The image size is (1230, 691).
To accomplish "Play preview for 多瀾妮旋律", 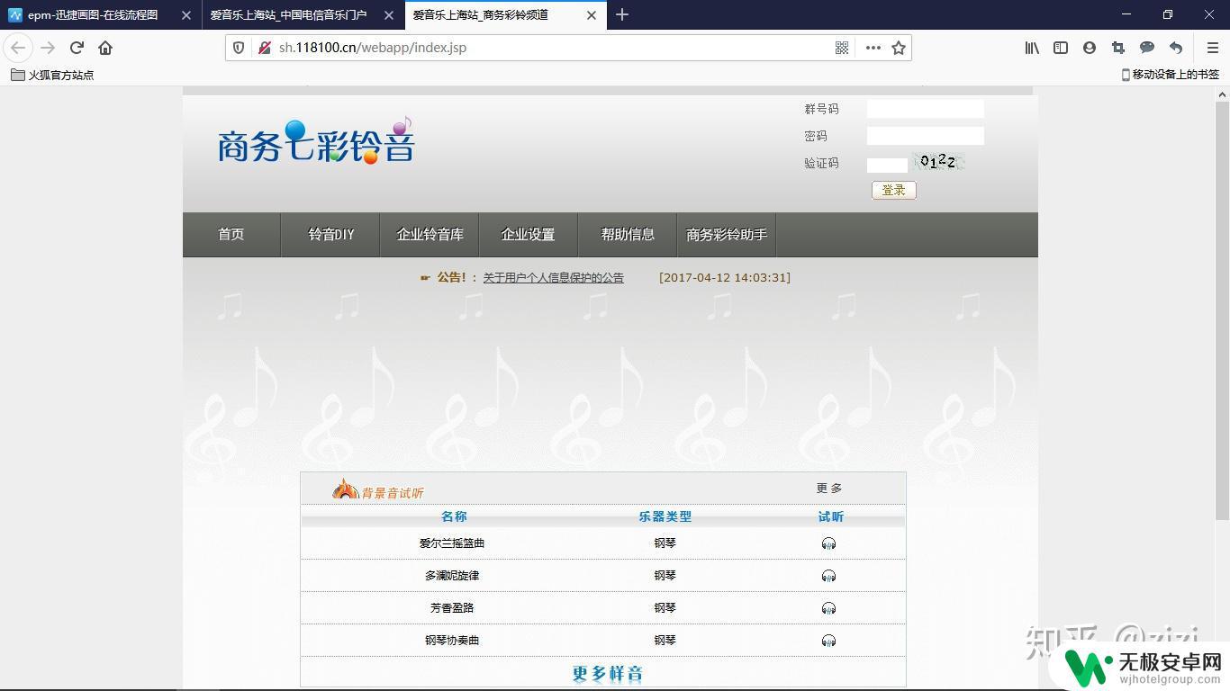I will pyautogui.click(x=828, y=576).
